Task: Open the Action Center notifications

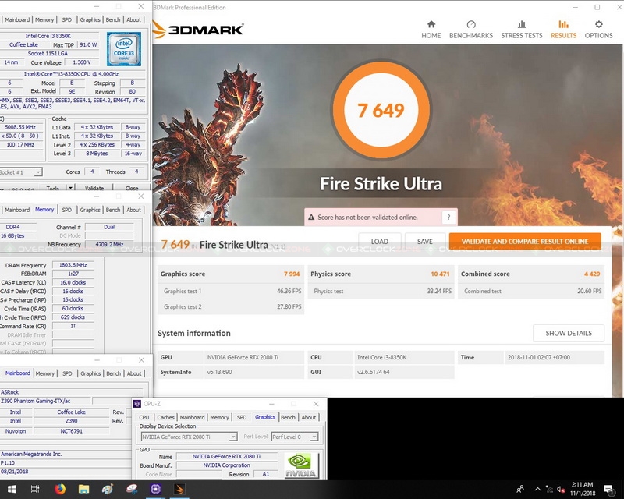Action: coord(608,489)
